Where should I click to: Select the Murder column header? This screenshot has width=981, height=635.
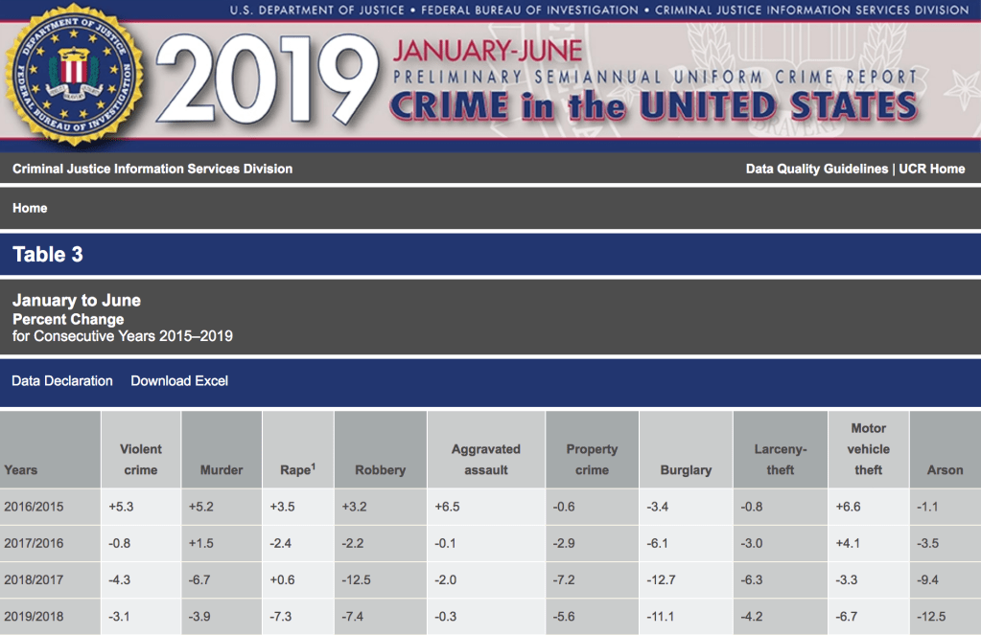pyautogui.click(x=222, y=470)
